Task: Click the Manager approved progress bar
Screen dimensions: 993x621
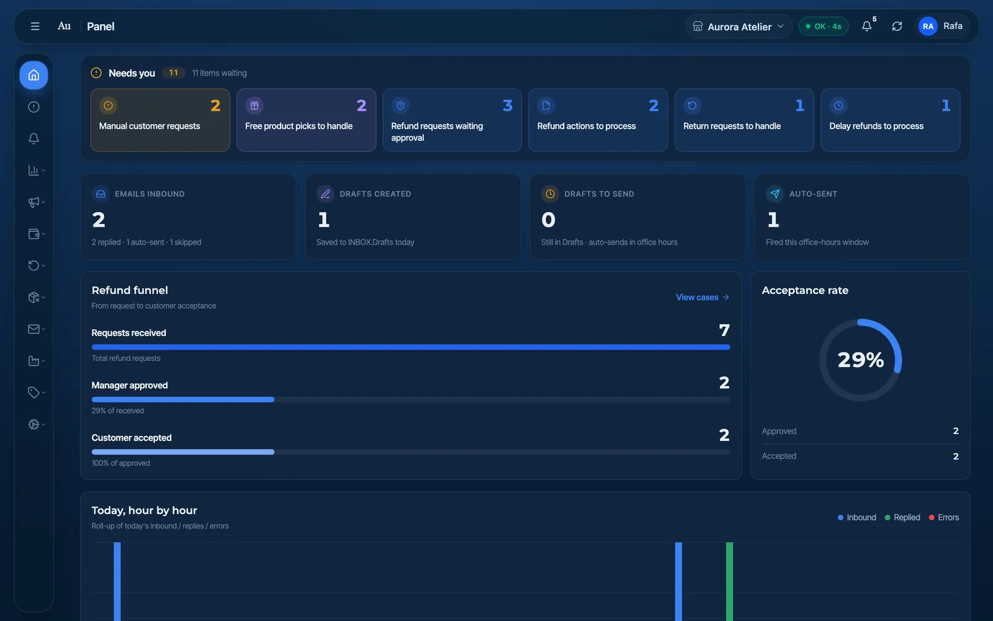Action: pyautogui.click(x=410, y=399)
